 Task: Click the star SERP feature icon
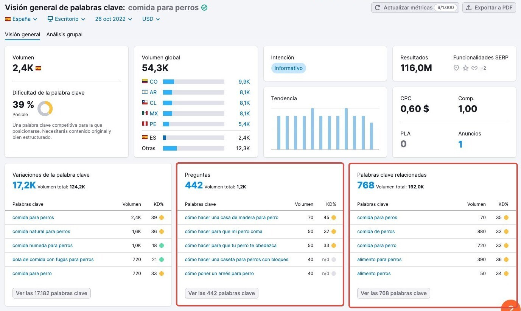pyautogui.click(x=465, y=68)
